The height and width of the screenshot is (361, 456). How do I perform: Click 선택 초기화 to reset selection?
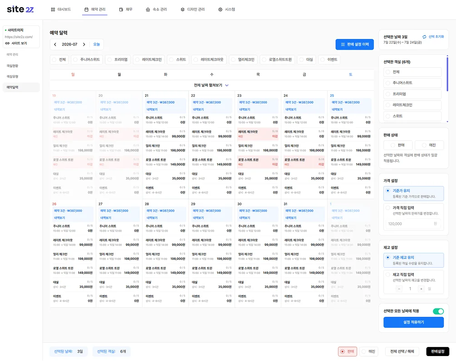click(436, 37)
